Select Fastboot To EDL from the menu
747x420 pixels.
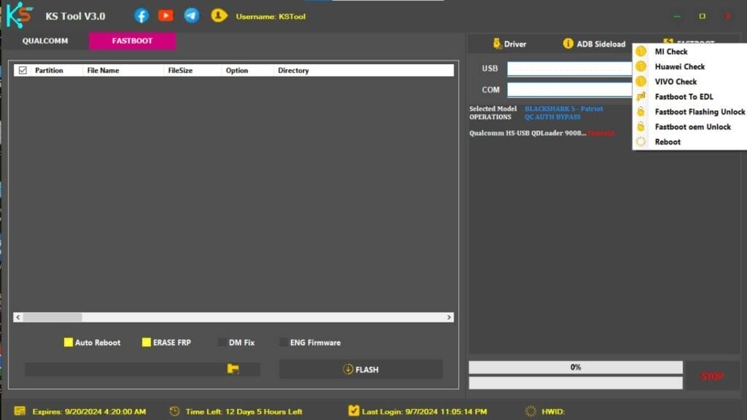[684, 96]
